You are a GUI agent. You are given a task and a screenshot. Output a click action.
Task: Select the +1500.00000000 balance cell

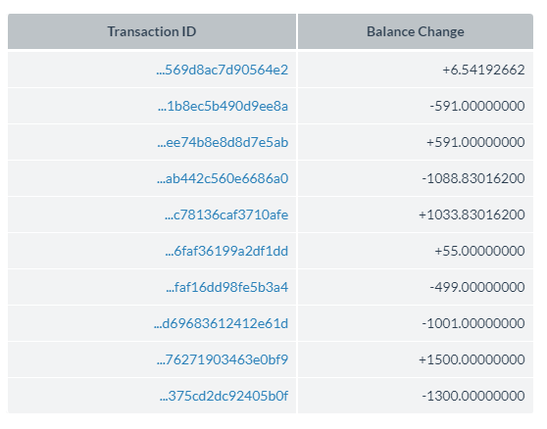pyautogui.click(x=416, y=359)
